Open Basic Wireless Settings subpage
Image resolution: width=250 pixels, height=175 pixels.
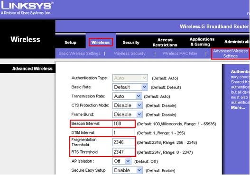click(79, 53)
